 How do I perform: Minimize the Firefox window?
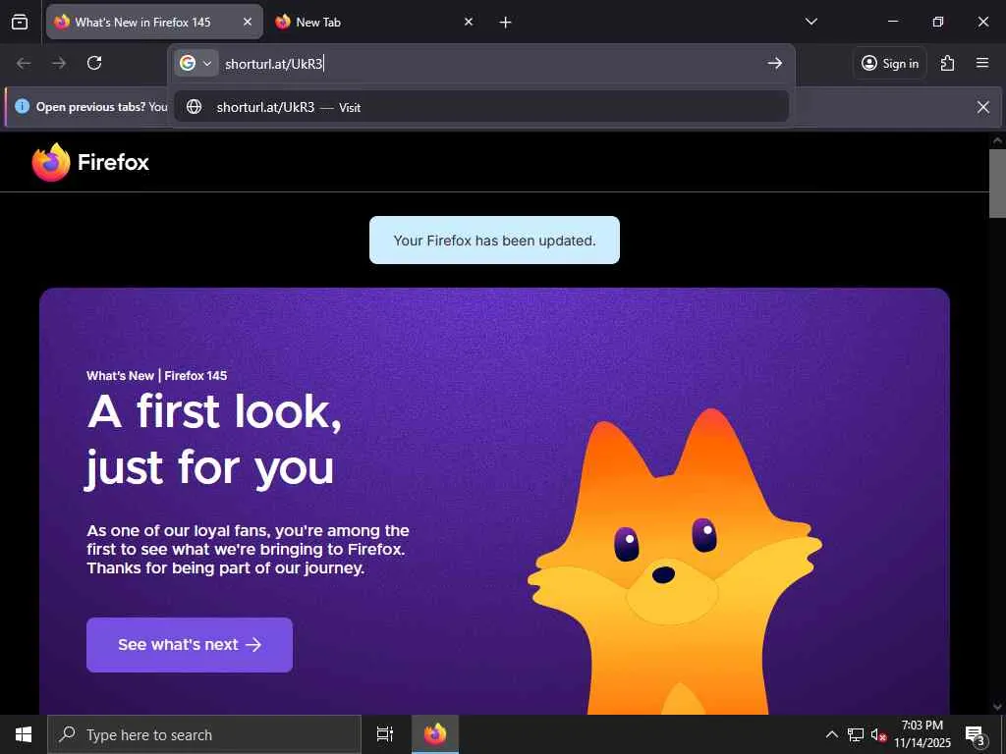[x=892, y=22]
